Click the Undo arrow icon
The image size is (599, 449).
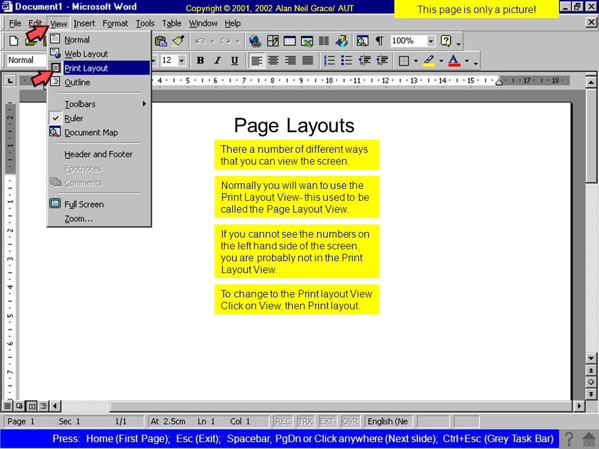(x=200, y=41)
